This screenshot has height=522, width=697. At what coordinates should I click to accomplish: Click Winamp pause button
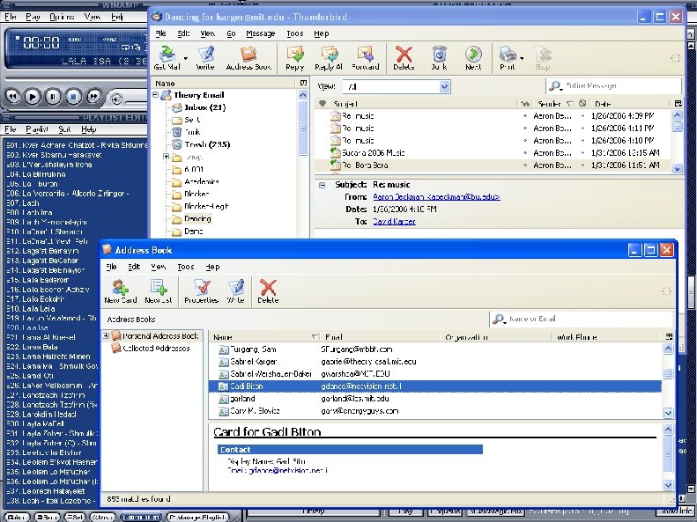pos(53,96)
